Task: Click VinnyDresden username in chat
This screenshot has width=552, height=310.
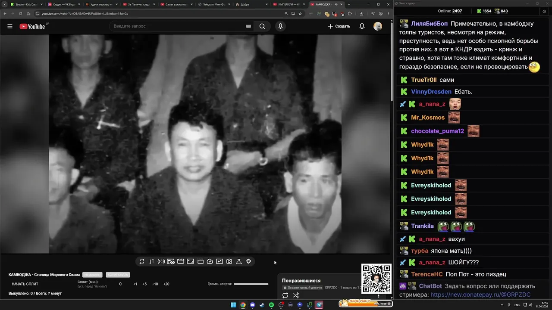Action: 431,92
